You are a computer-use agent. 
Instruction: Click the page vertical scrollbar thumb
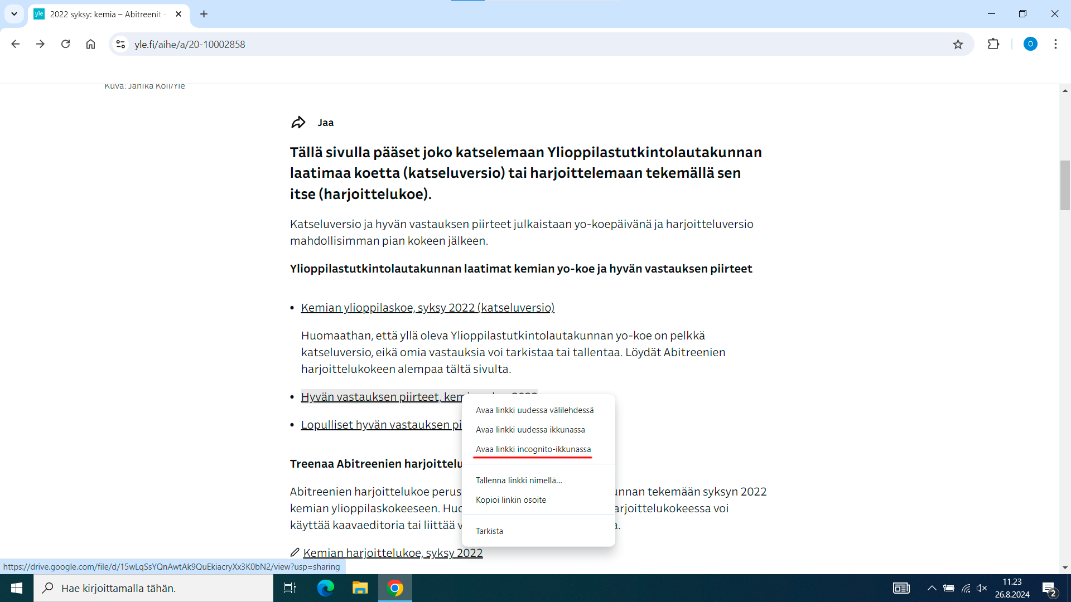[x=1065, y=185]
